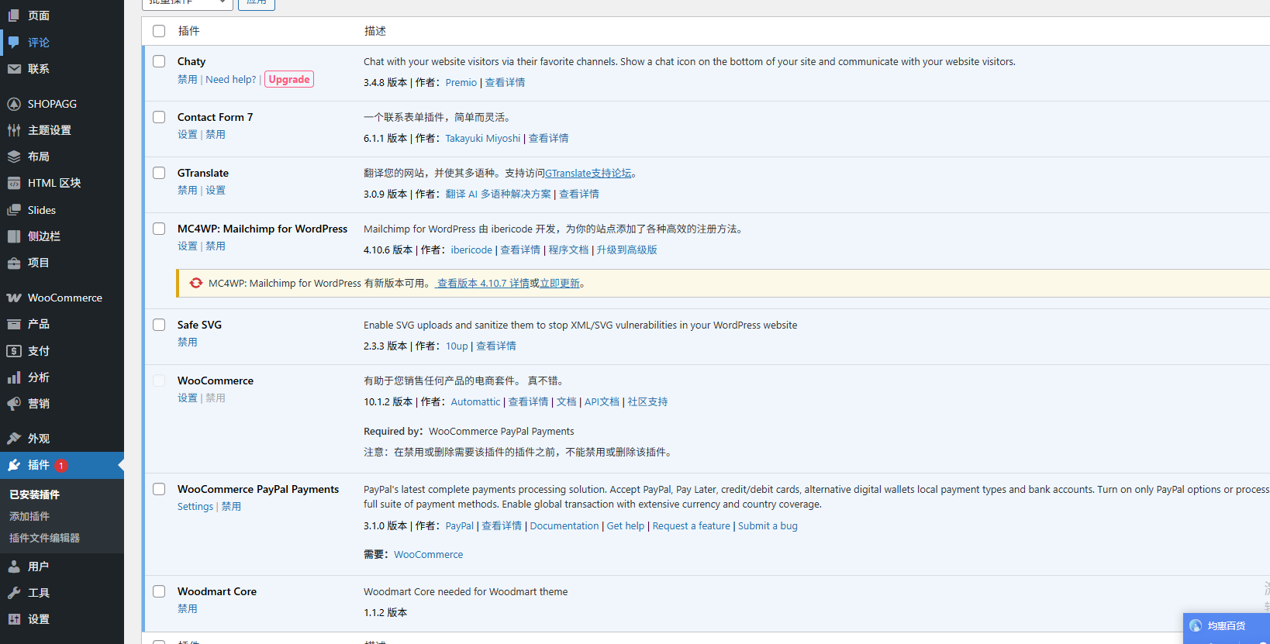
Task: Click the chat widget icon labeled 均惠百货
Action: [x=1196, y=626]
